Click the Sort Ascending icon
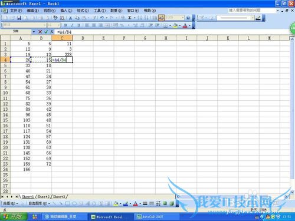Viewport: 295px width, 221px height. pos(140,18)
